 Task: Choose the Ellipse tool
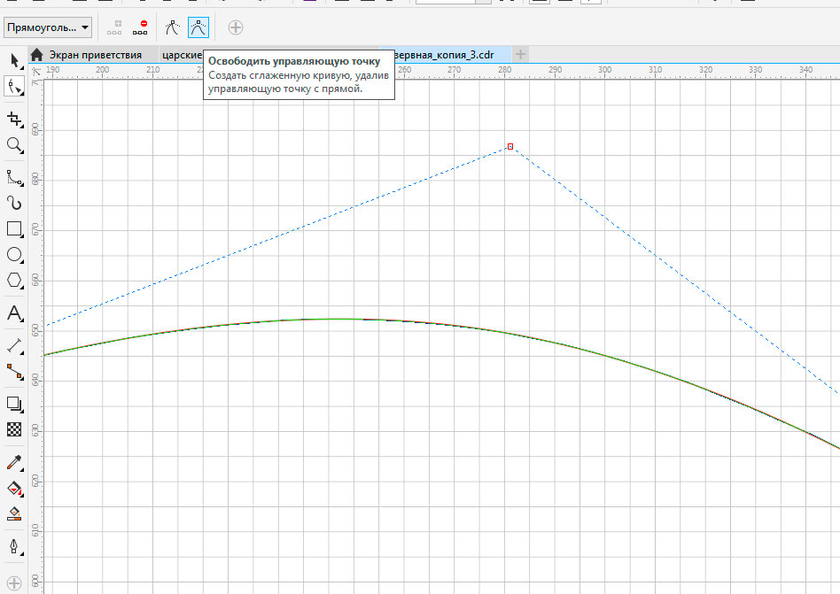point(14,255)
